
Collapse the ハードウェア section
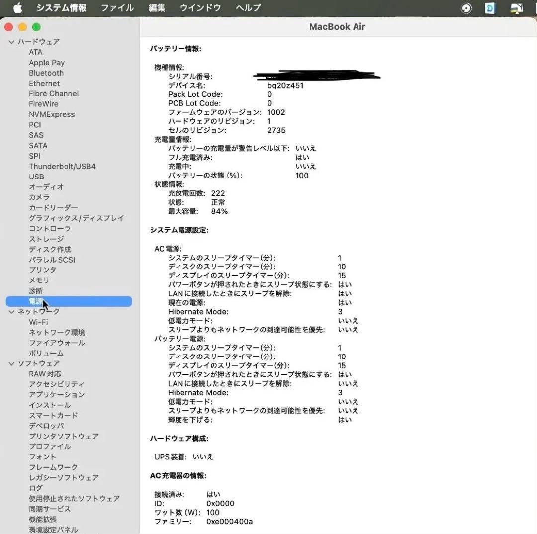tap(11, 42)
